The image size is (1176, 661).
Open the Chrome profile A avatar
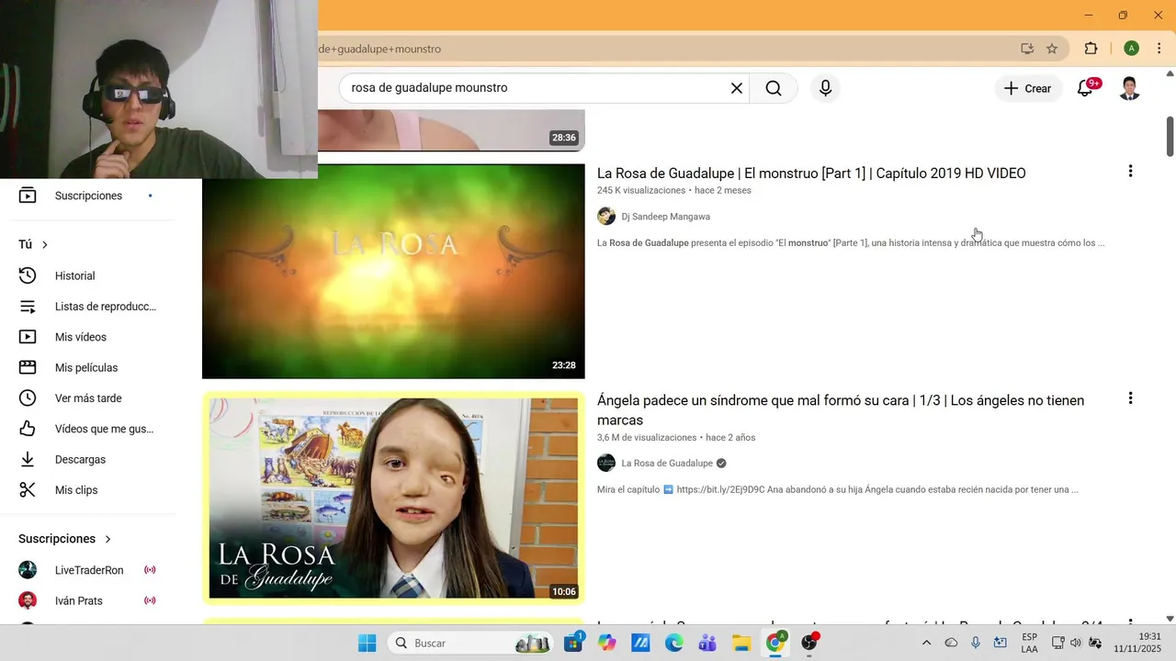coord(1131,49)
